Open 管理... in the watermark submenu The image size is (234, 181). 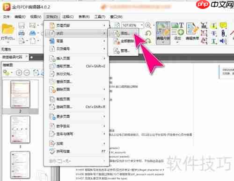tap(123, 51)
